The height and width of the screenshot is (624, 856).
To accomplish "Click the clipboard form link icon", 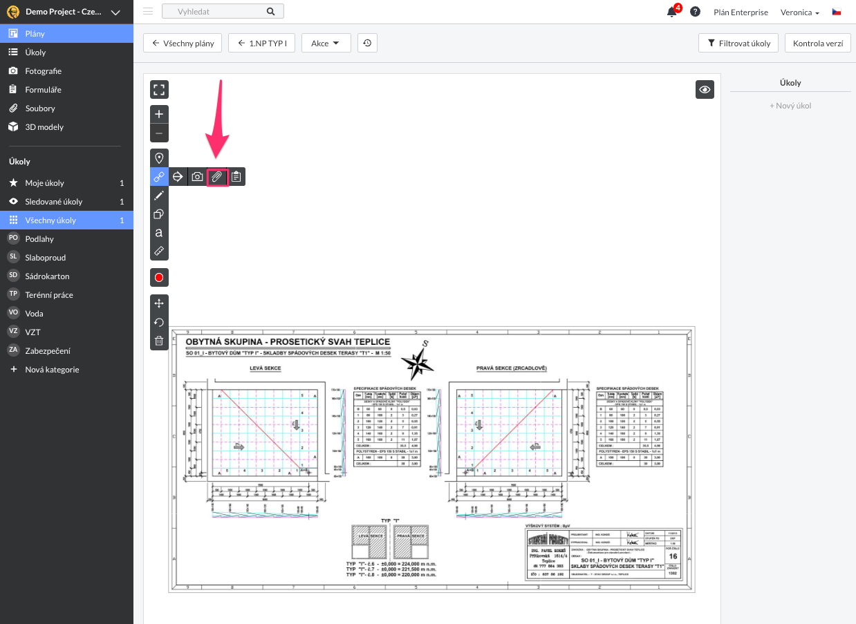I will [x=236, y=177].
